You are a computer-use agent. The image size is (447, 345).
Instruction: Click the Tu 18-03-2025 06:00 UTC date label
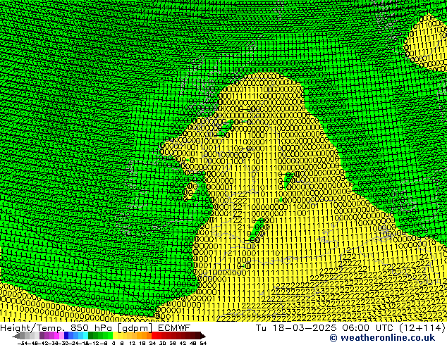click(x=324, y=327)
